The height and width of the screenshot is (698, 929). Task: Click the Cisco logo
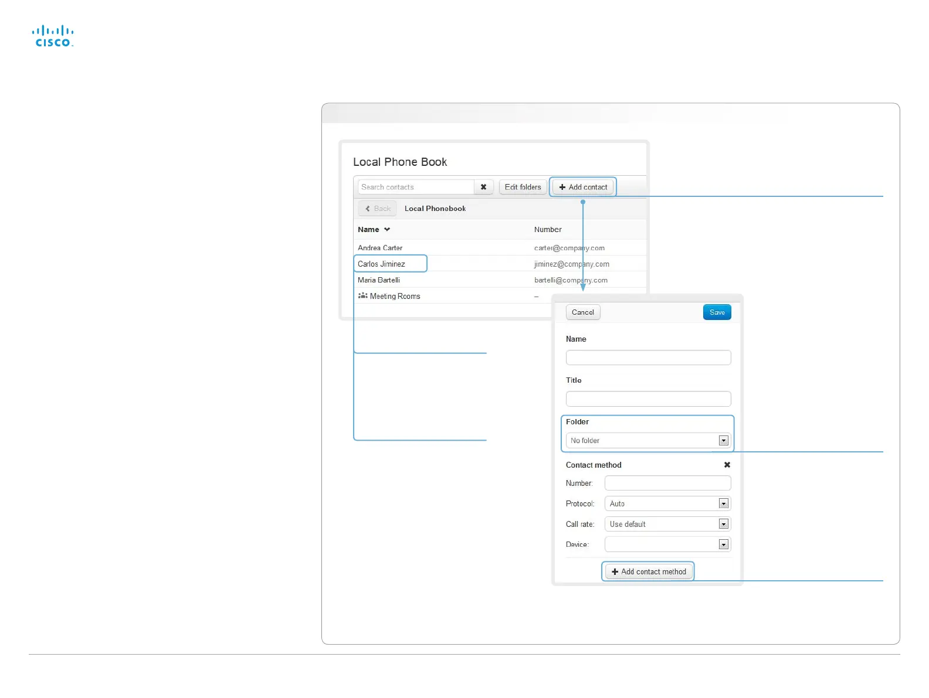53,36
